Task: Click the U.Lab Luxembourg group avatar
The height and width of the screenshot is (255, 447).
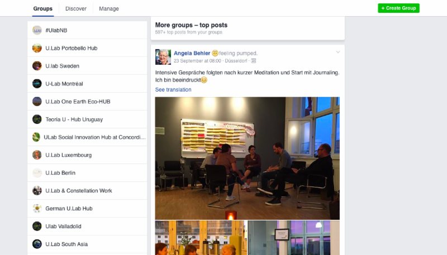Action: (37, 155)
